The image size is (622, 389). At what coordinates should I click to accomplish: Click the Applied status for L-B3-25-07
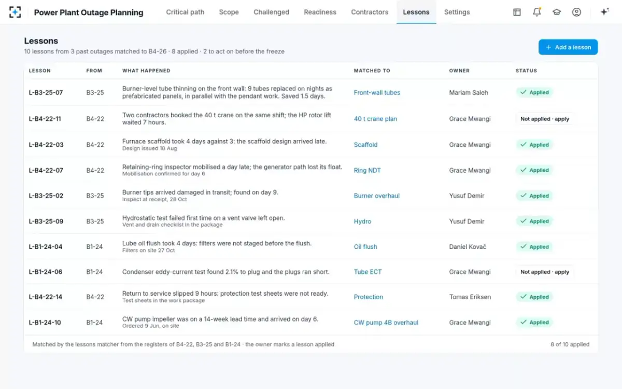[x=534, y=92]
